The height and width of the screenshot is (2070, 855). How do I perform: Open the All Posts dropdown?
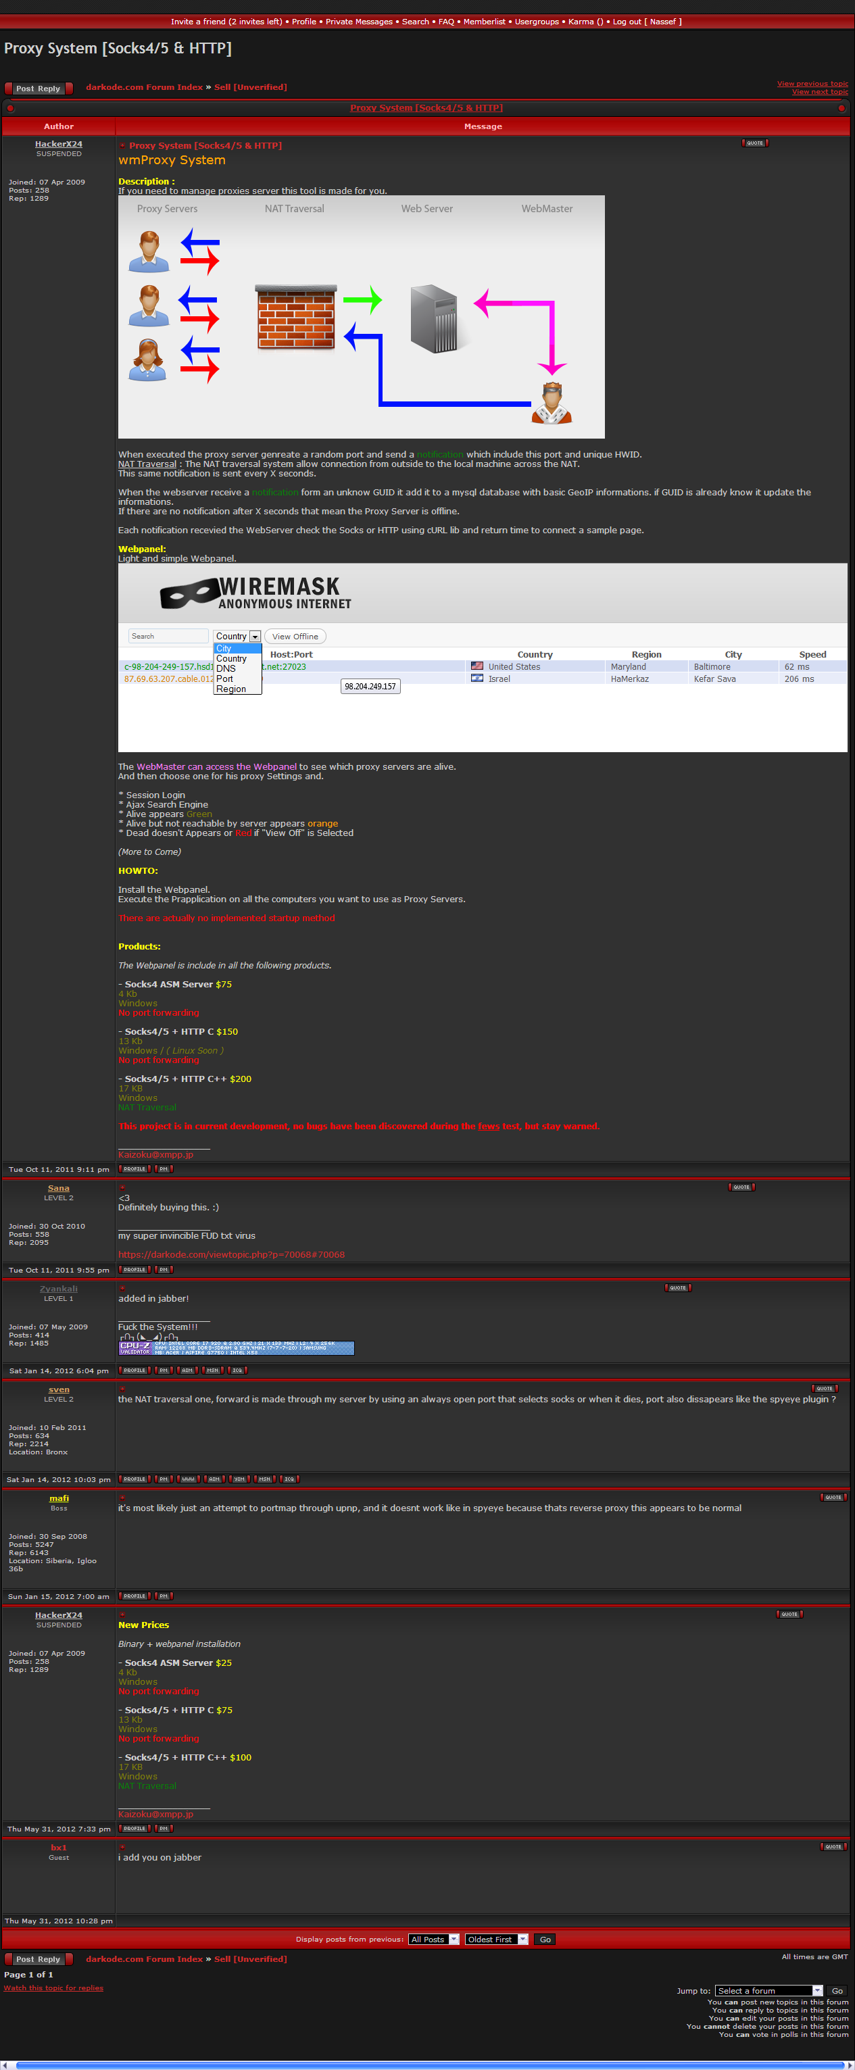pyautogui.click(x=434, y=1939)
